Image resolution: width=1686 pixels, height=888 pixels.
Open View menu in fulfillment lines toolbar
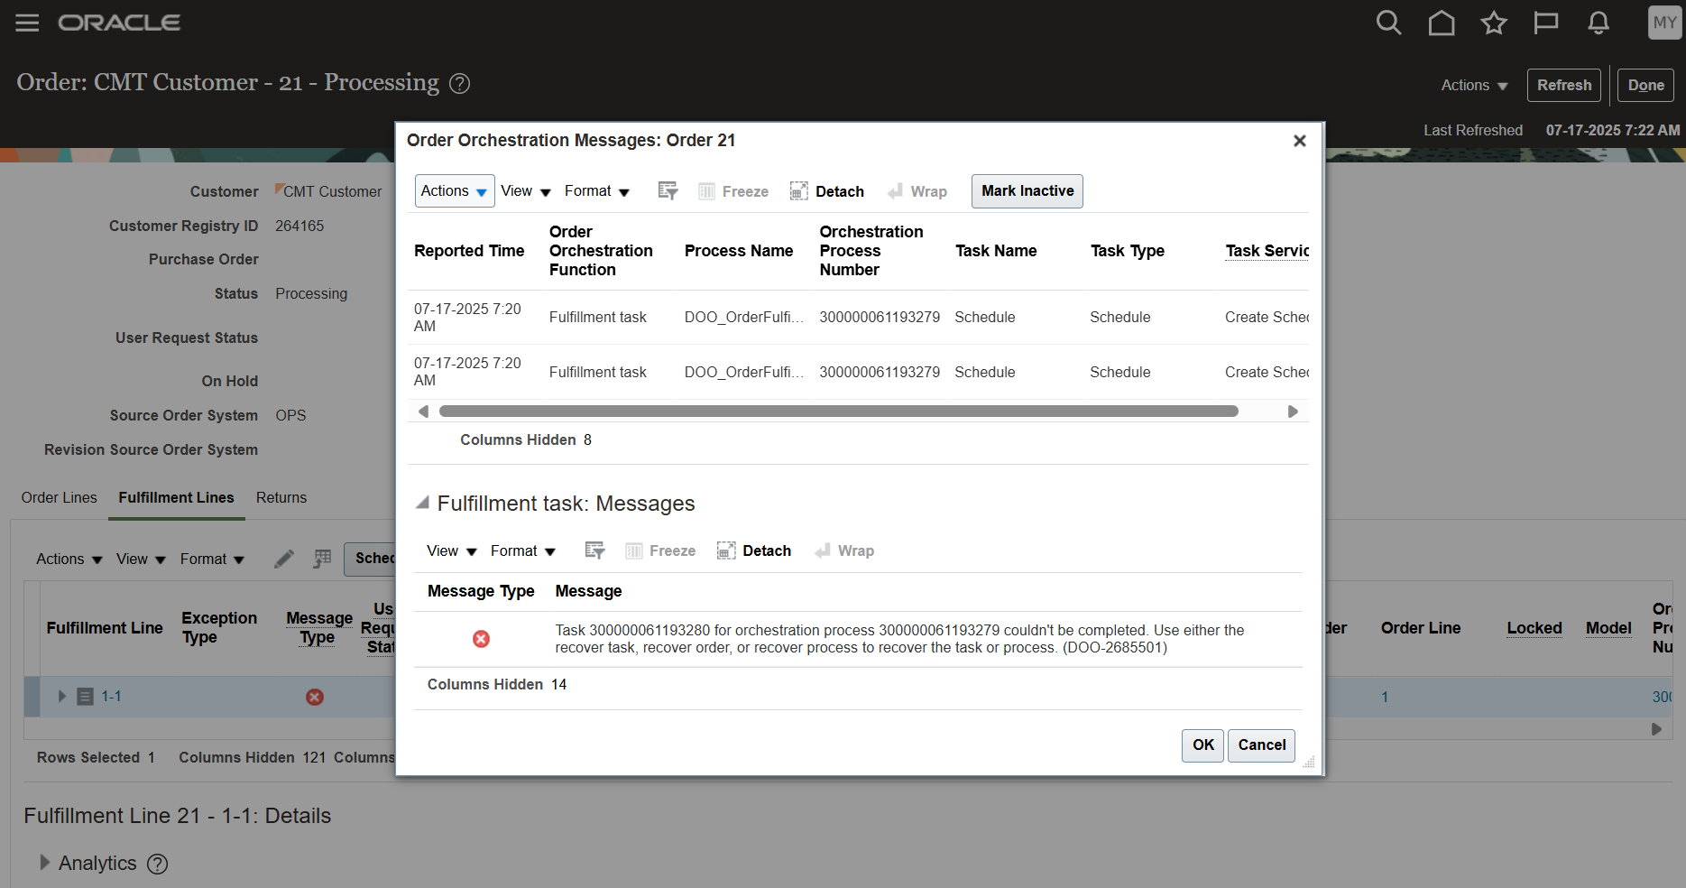pos(141,559)
